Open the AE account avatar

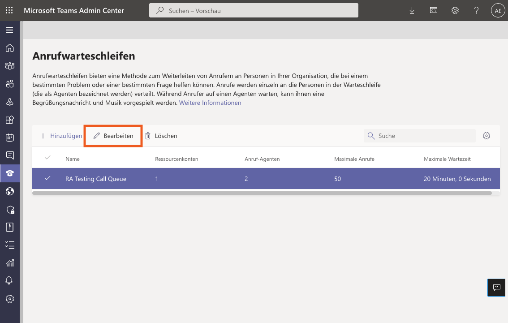coord(498,10)
